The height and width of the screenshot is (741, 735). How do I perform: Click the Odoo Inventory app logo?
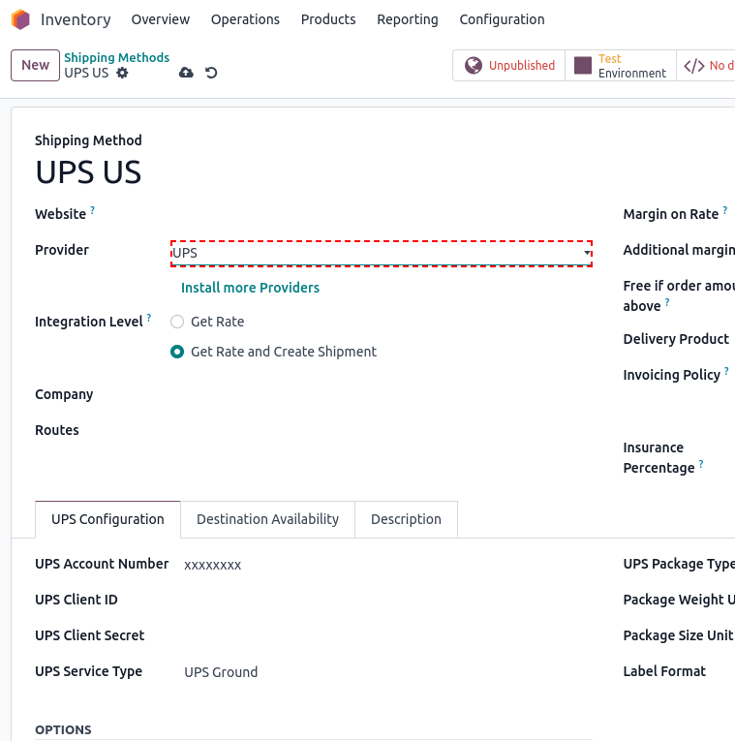[20, 19]
